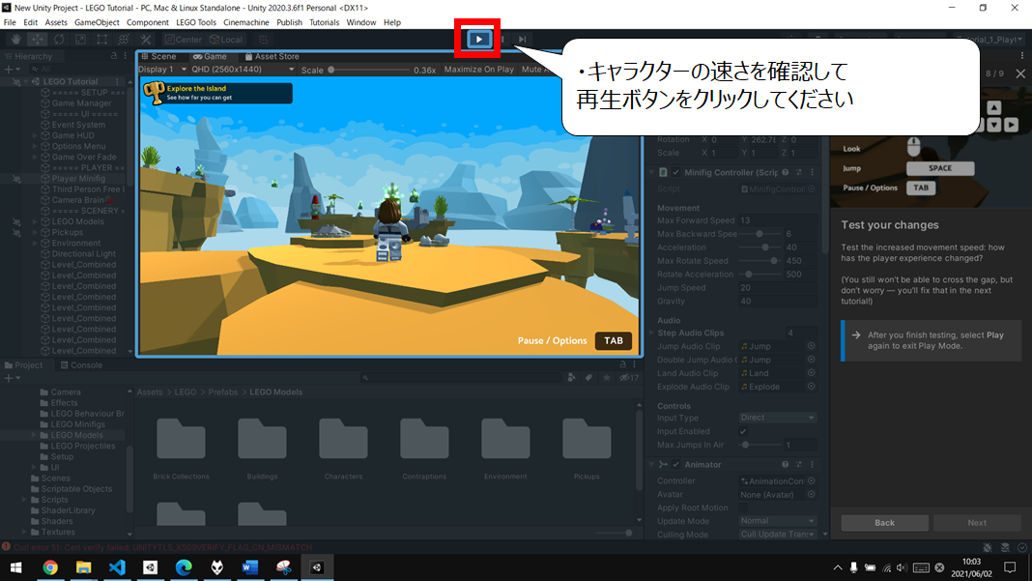Lock the Hierarchy panel
This screenshot has height=581, width=1032.
click(114, 56)
